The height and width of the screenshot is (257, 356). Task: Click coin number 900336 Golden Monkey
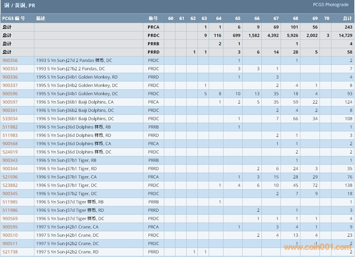(x=10, y=77)
